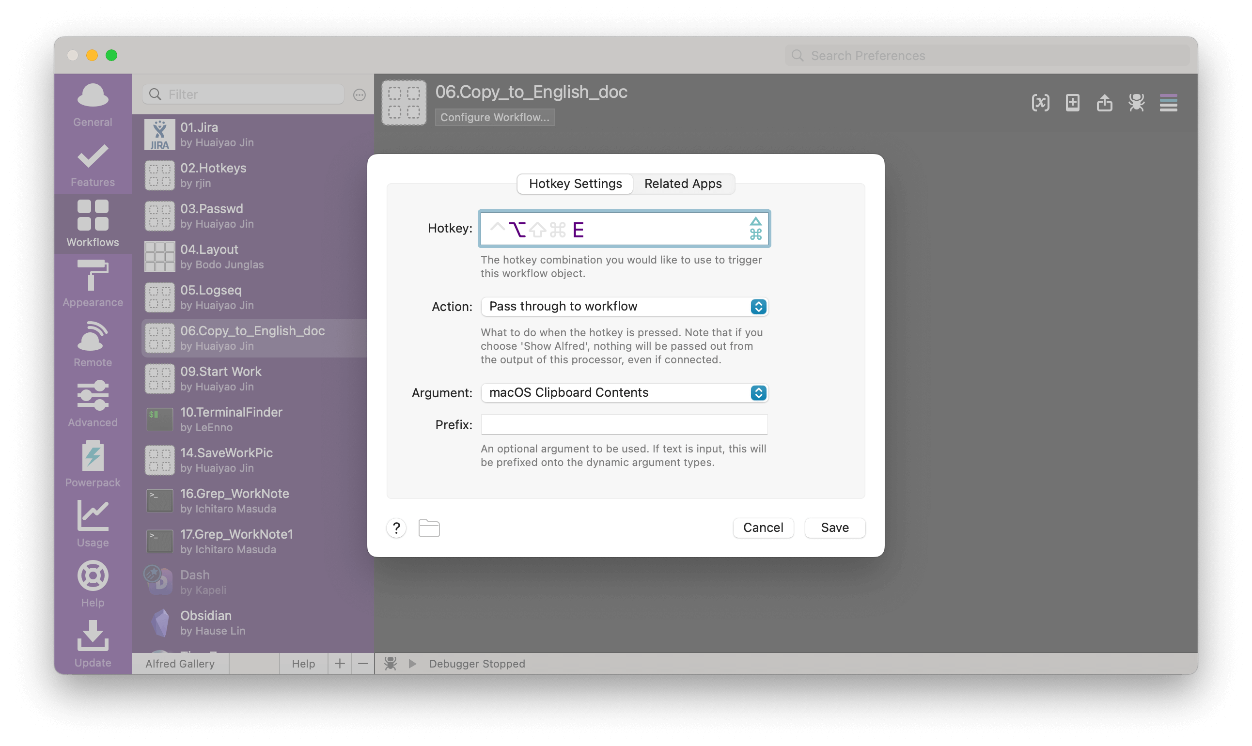The image size is (1252, 746).
Task: Click the debugger play triangle icon
Action: [412, 664]
